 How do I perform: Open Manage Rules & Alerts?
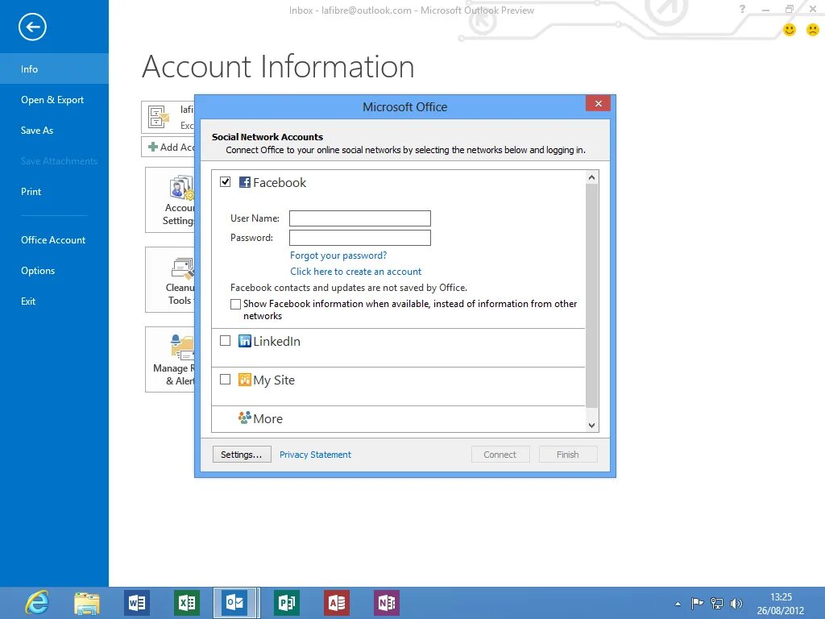click(x=171, y=359)
